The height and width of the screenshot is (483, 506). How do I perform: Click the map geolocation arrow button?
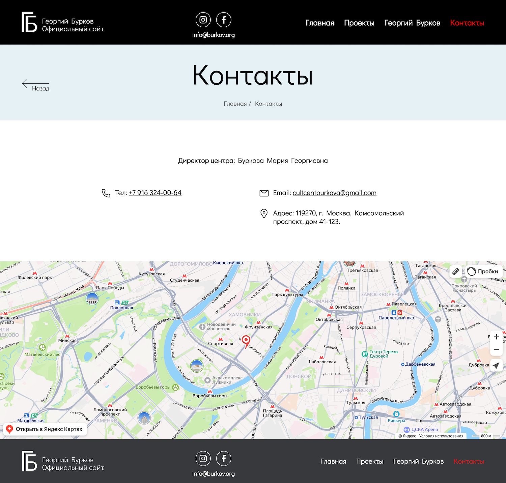(496, 366)
